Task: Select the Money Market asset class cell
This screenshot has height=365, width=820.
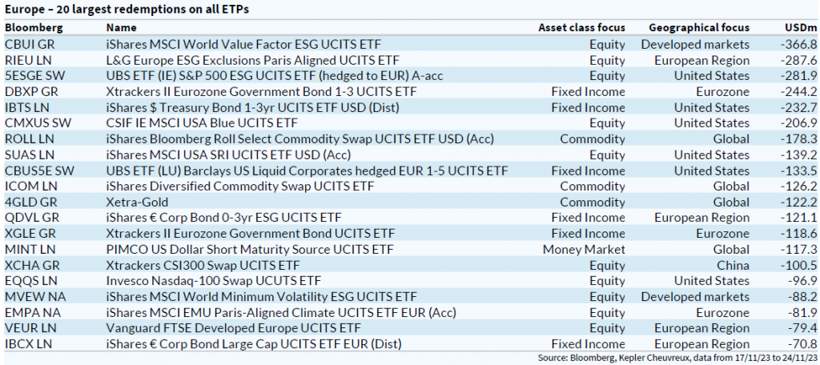Action: pos(582,249)
